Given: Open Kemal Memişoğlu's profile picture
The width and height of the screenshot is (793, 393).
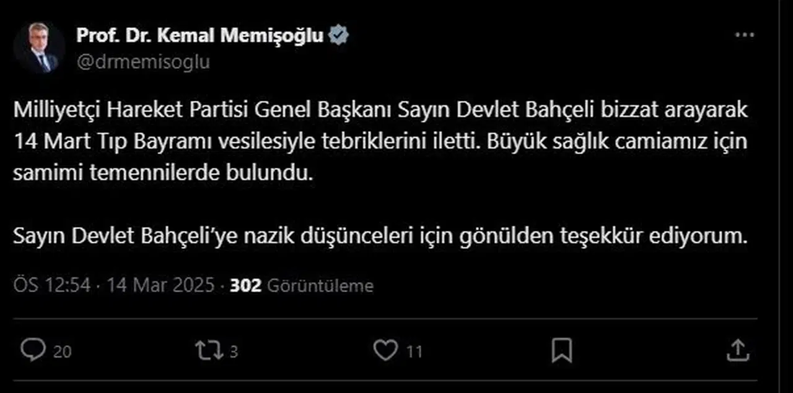Looking at the screenshot, I should [40, 48].
